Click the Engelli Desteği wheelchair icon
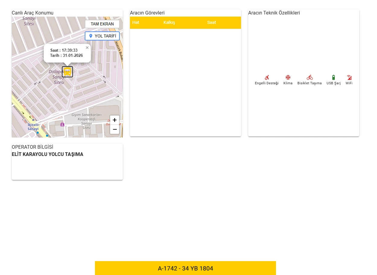Image resolution: width=377 pixels, height=275 pixels. coord(267,77)
